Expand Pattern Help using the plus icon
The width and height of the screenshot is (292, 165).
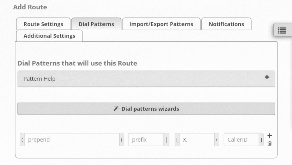click(267, 77)
